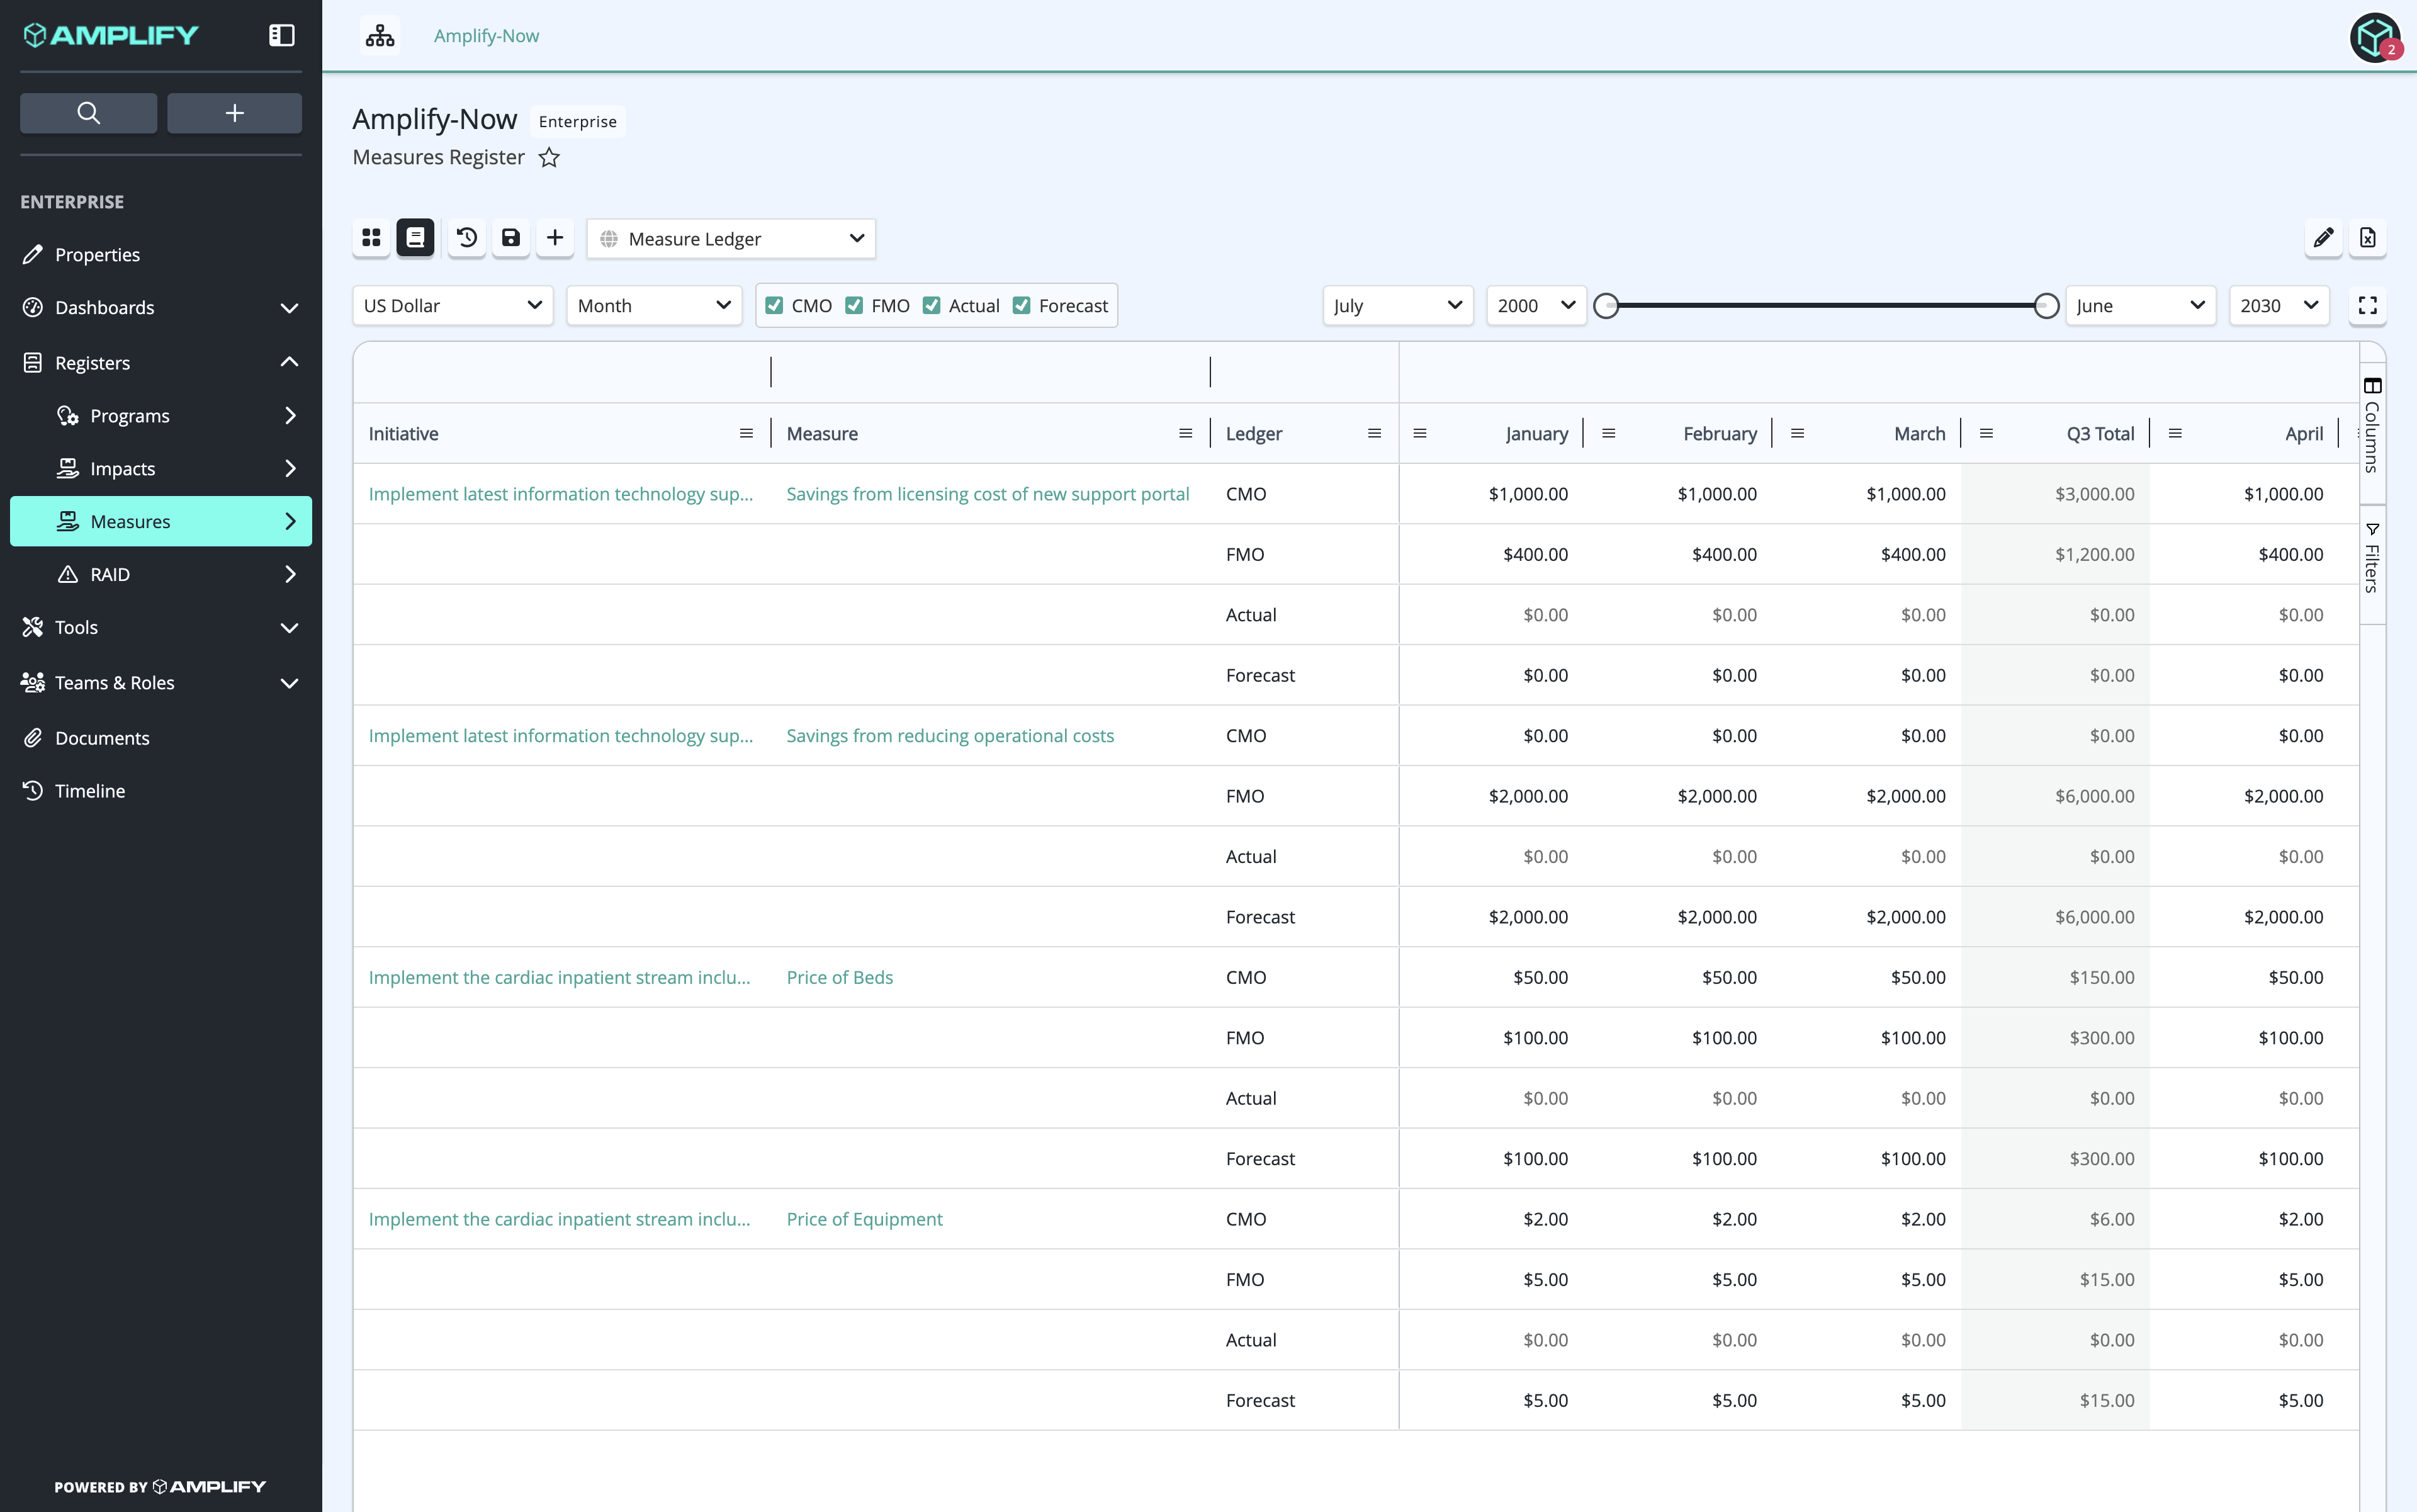
Task: Click the pencil edit icon
Action: 2323,238
